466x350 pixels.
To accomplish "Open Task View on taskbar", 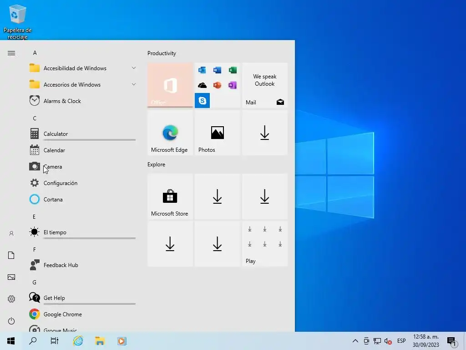I will click(x=55, y=341).
